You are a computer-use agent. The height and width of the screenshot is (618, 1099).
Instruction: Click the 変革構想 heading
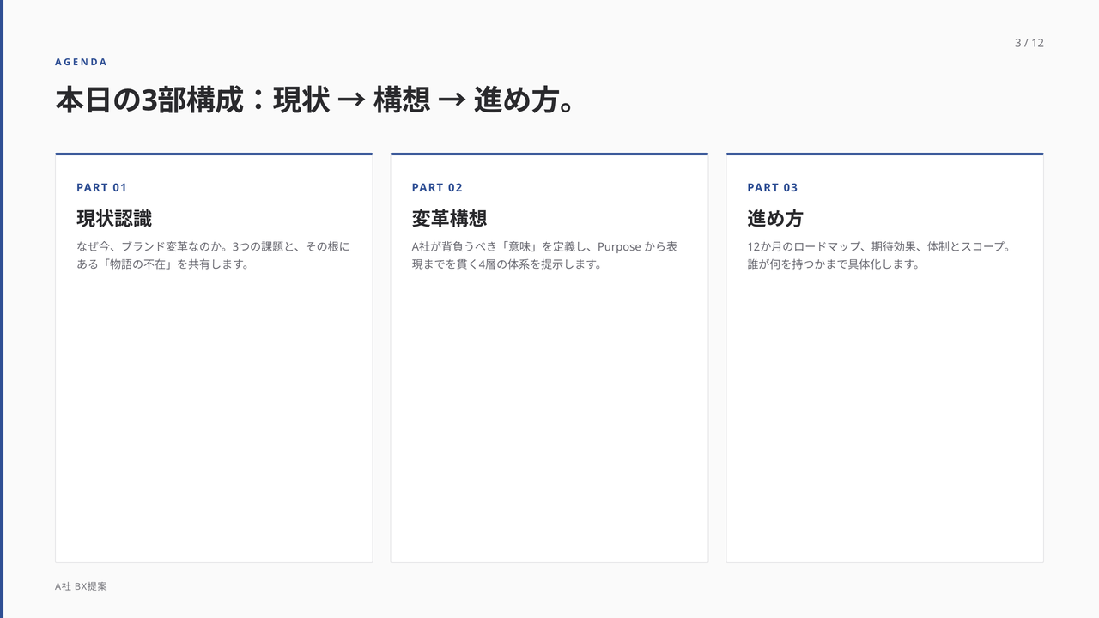pyautogui.click(x=449, y=218)
